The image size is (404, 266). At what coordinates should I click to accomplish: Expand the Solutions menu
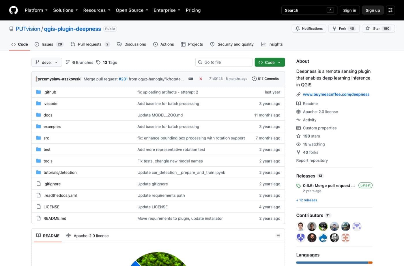click(66, 10)
